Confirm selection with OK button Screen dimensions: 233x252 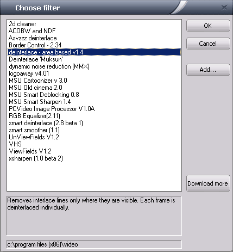pyautogui.click(x=208, y=26)
